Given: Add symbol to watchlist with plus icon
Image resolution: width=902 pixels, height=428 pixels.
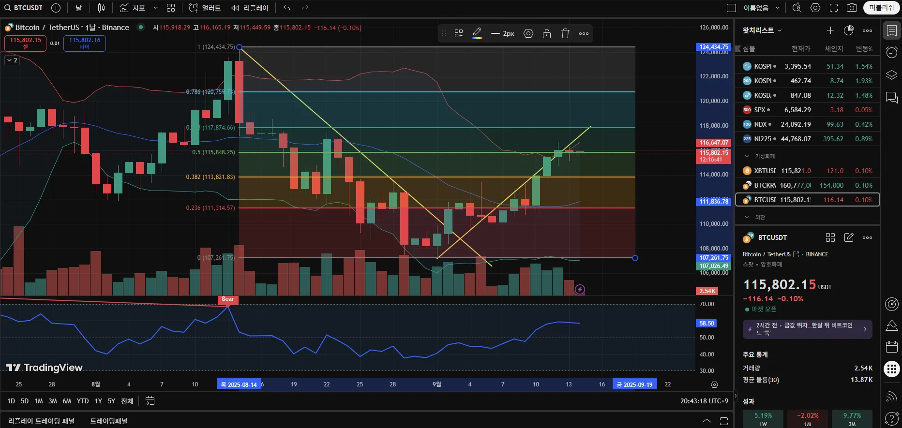Looking at the screenshot, I should coord(830,30).
